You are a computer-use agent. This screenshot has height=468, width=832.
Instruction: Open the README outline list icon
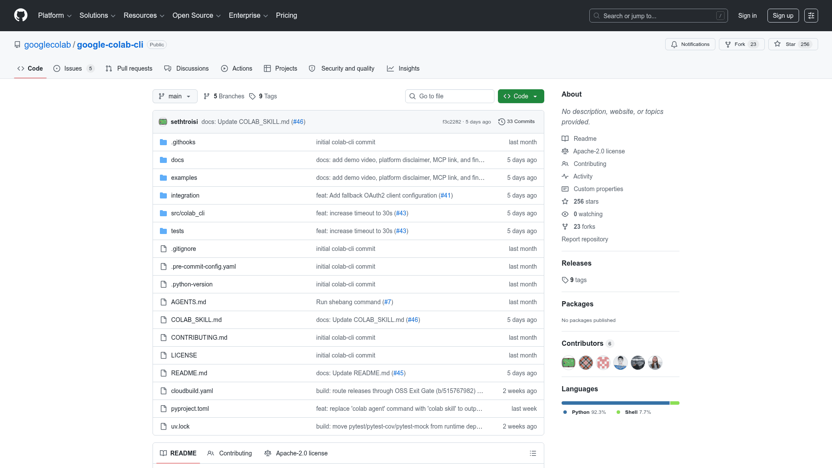(533, 453)
